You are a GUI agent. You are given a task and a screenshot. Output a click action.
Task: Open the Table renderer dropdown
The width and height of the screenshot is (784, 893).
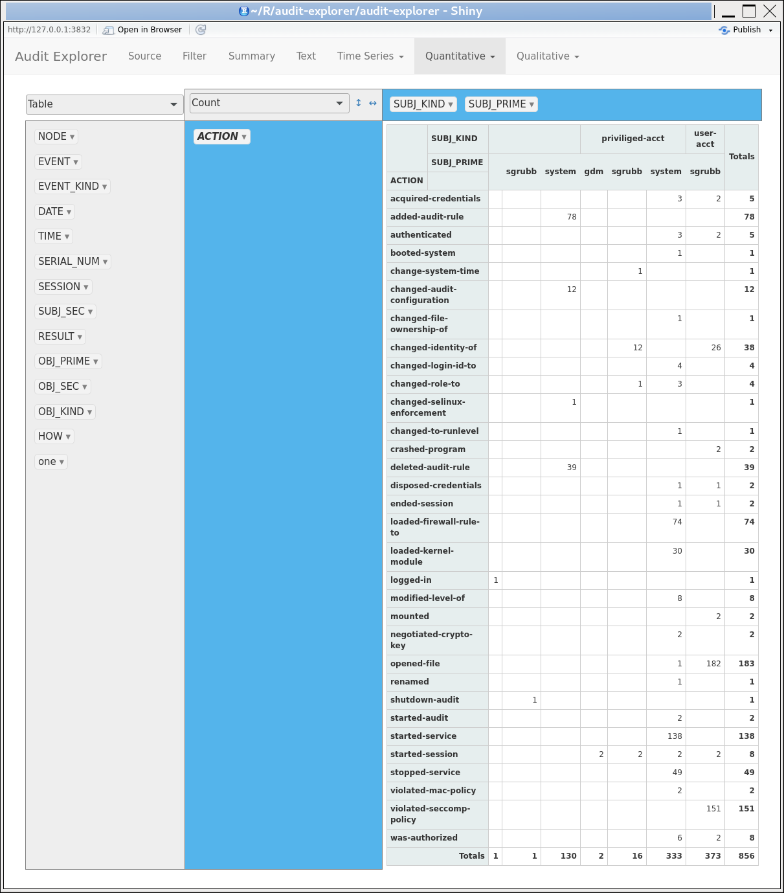104,104
